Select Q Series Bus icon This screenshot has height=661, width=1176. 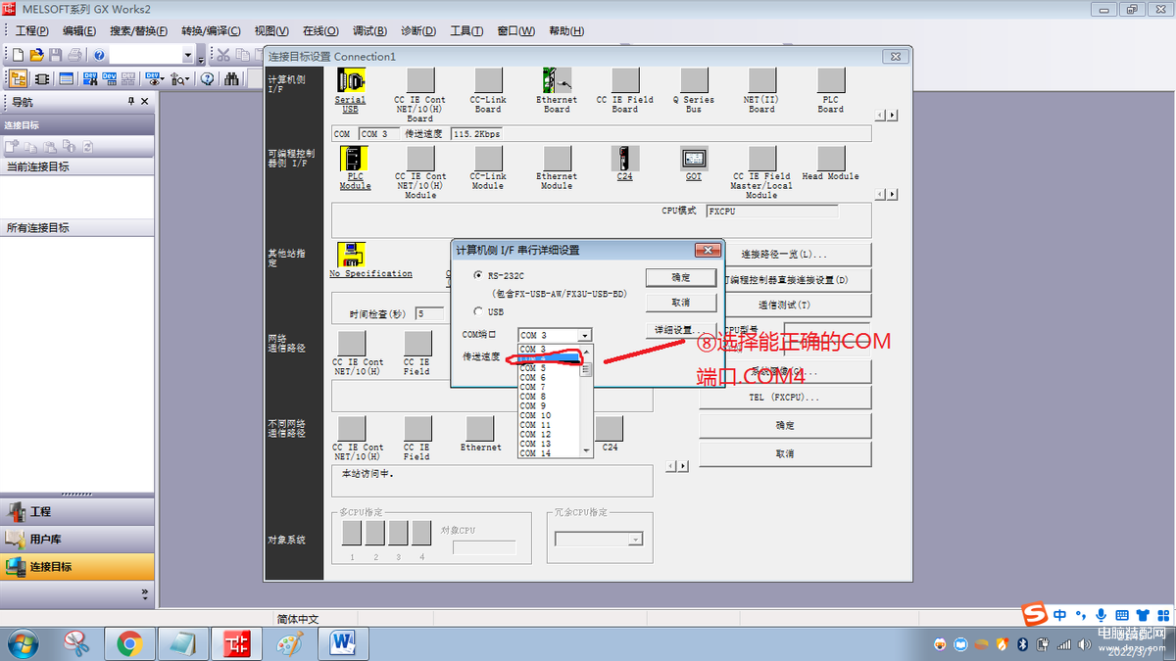[x=694, y=80]
